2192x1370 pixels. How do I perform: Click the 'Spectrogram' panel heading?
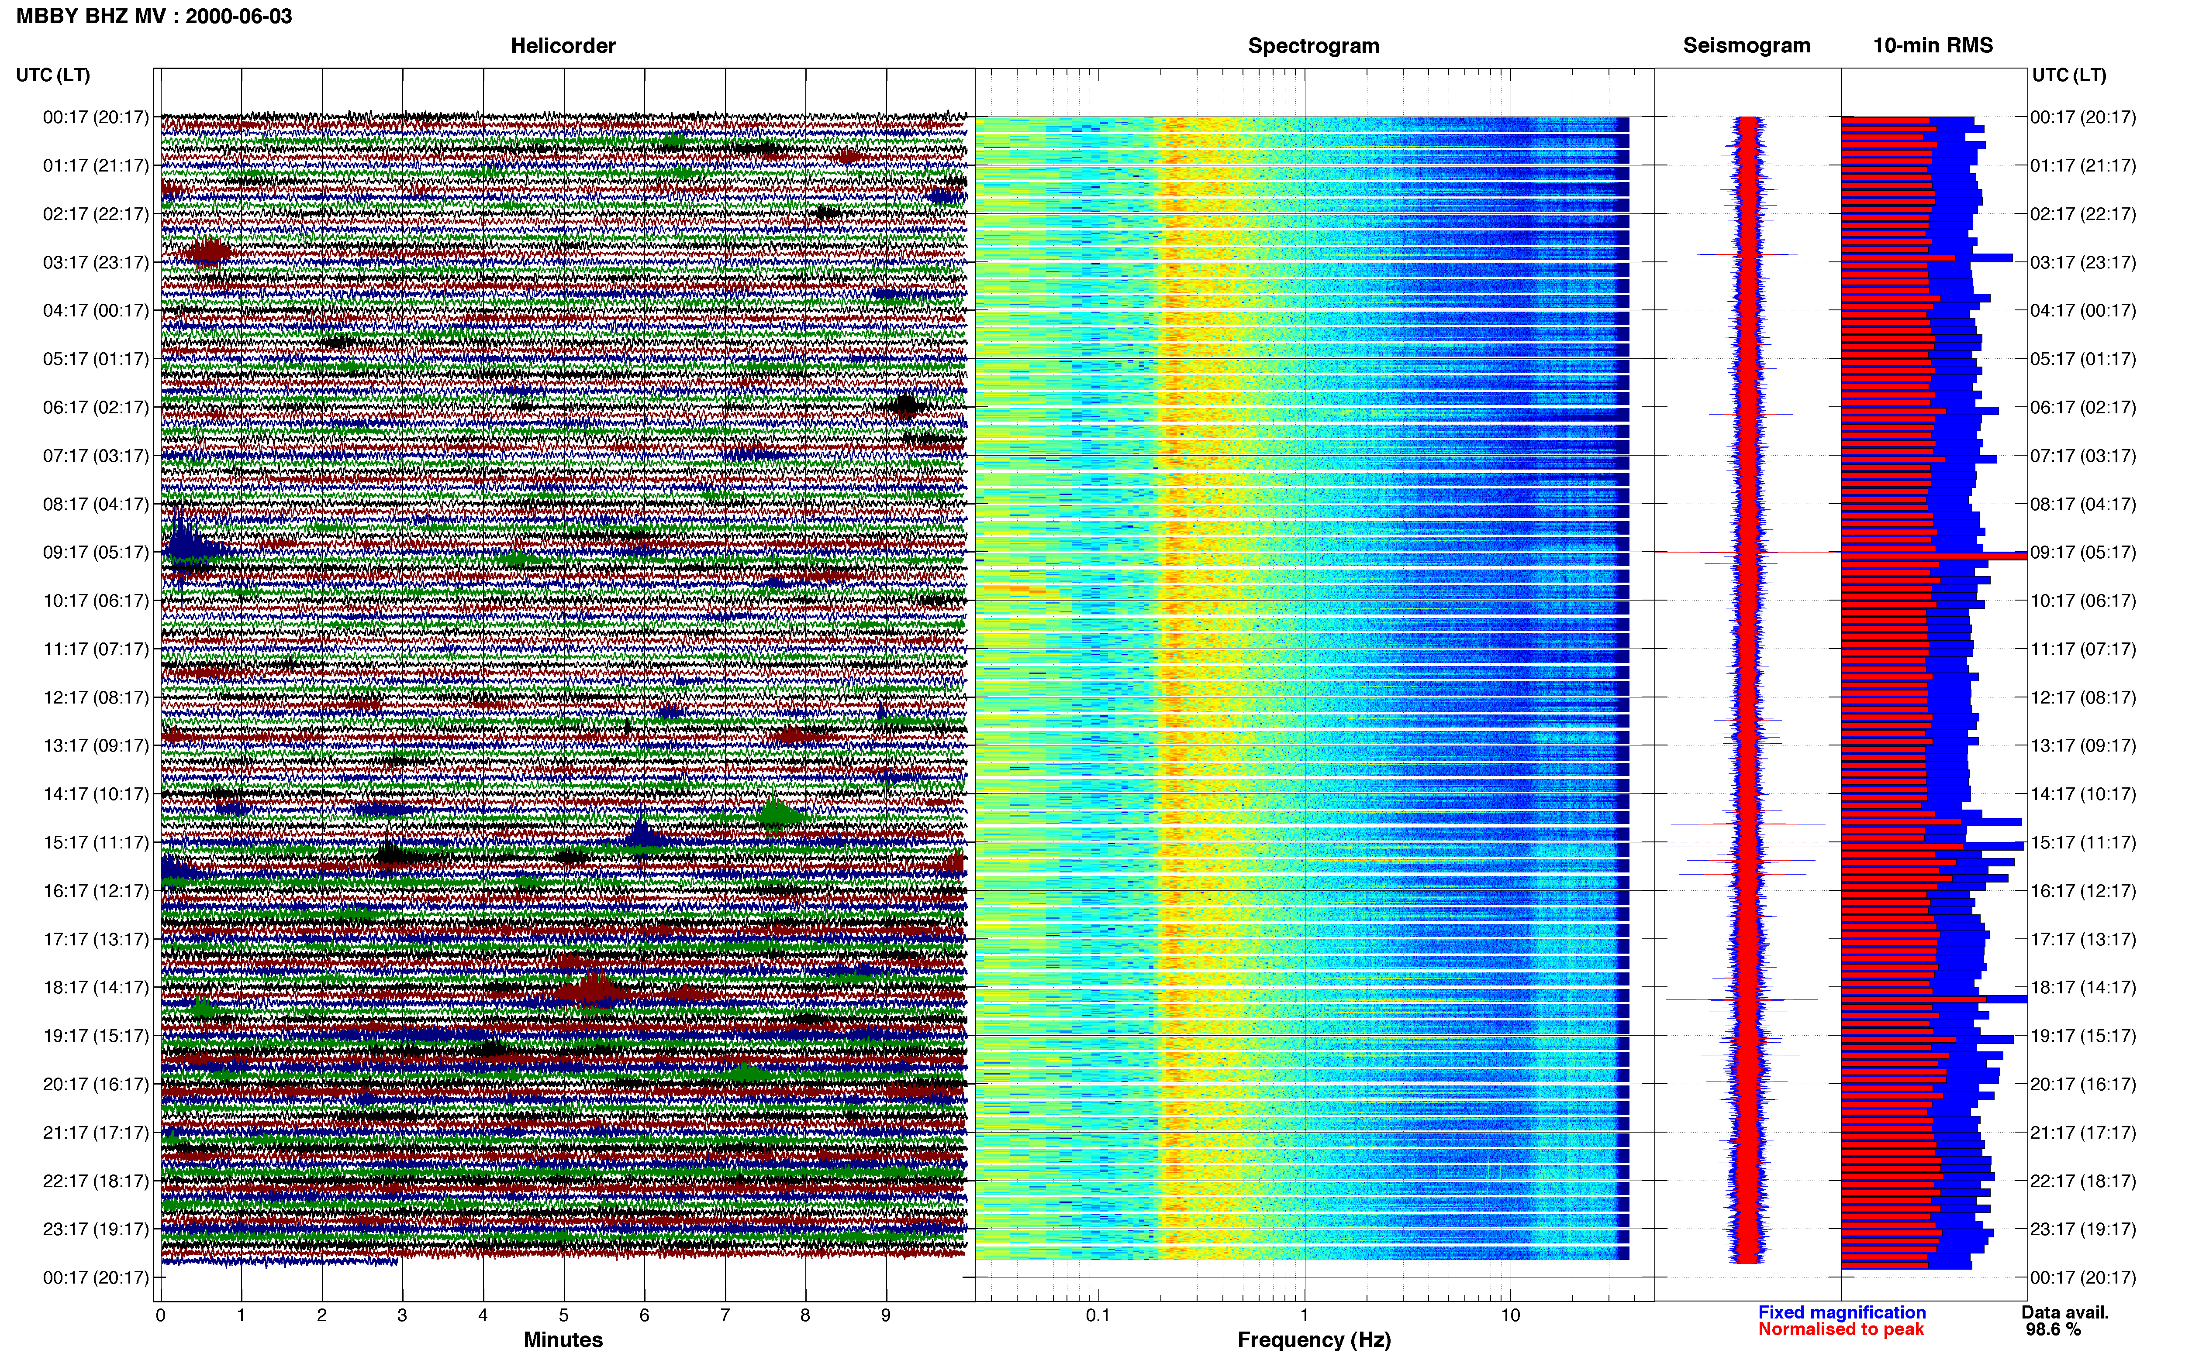point(1314,45)
